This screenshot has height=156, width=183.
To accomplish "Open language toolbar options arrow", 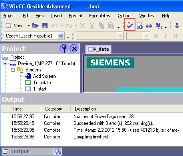I will pos(68,38).
